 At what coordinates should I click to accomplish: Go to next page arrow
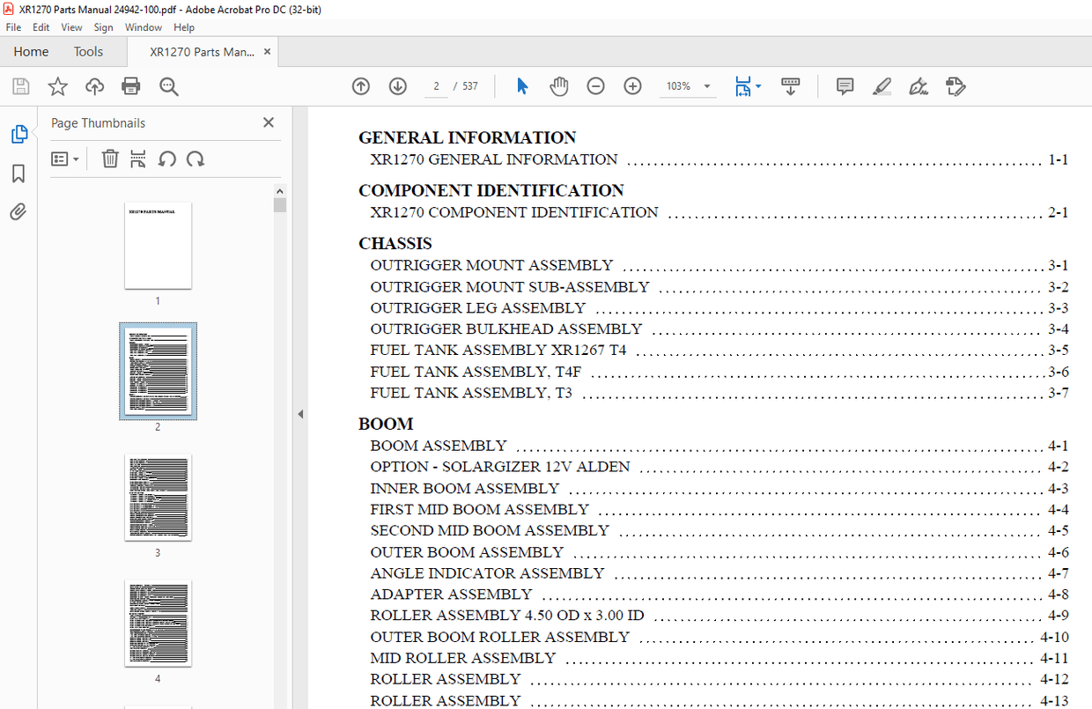[398, 86]
